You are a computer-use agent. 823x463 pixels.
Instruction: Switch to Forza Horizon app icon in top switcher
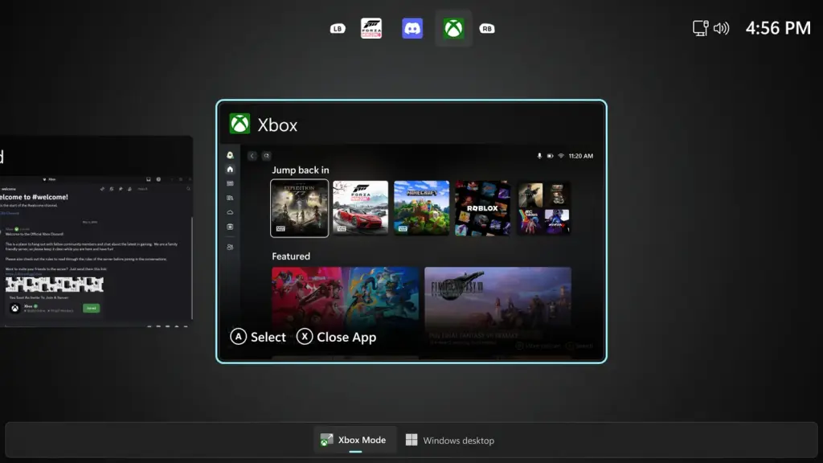pos(371,28)
